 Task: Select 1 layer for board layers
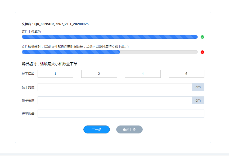pos(55,74)
